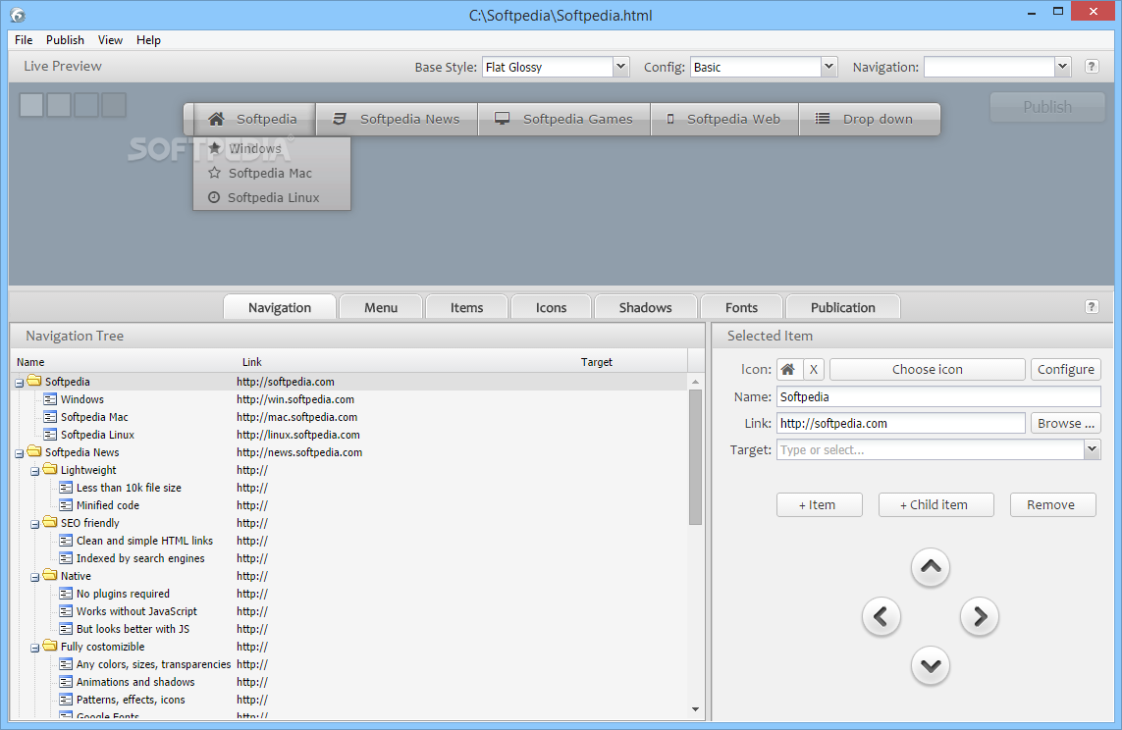
Task: Move the selected item down with arrow
Action: [931, 665]
